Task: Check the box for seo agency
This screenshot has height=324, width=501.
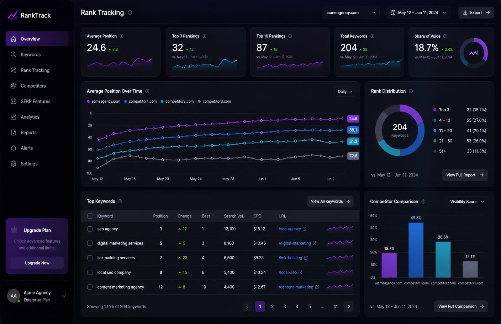Action: (x=90, y=229)
